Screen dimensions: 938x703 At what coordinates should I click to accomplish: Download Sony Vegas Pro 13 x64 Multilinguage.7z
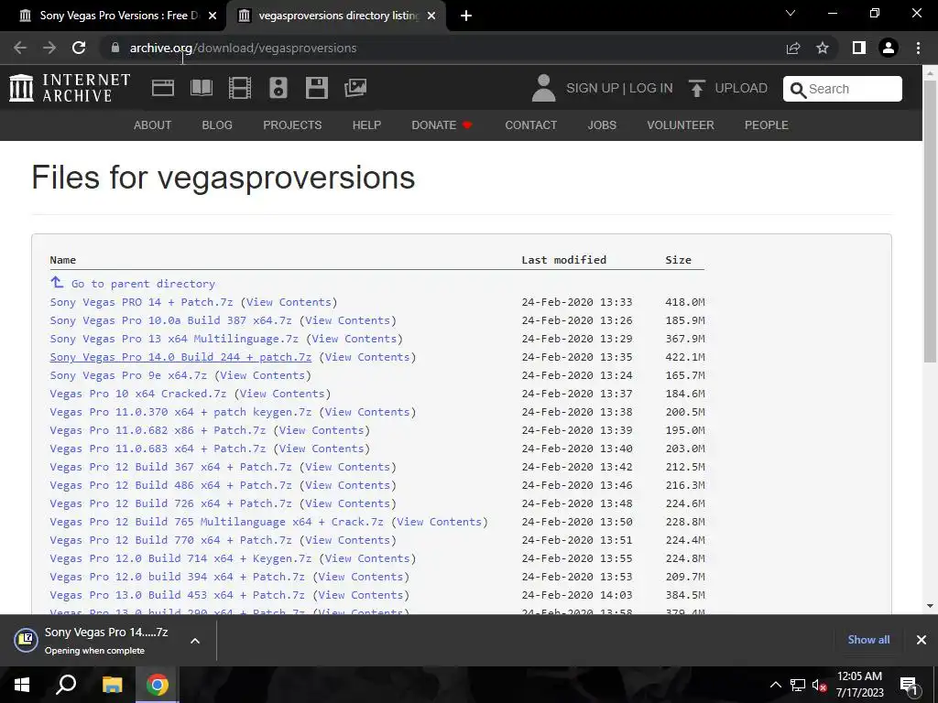[174, 339]
